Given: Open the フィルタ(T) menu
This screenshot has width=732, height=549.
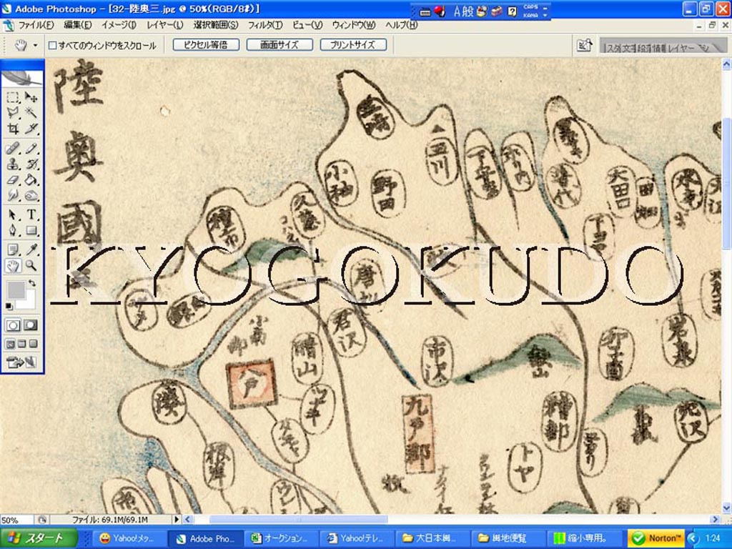Looking at the screenshot, I should 264,25.
